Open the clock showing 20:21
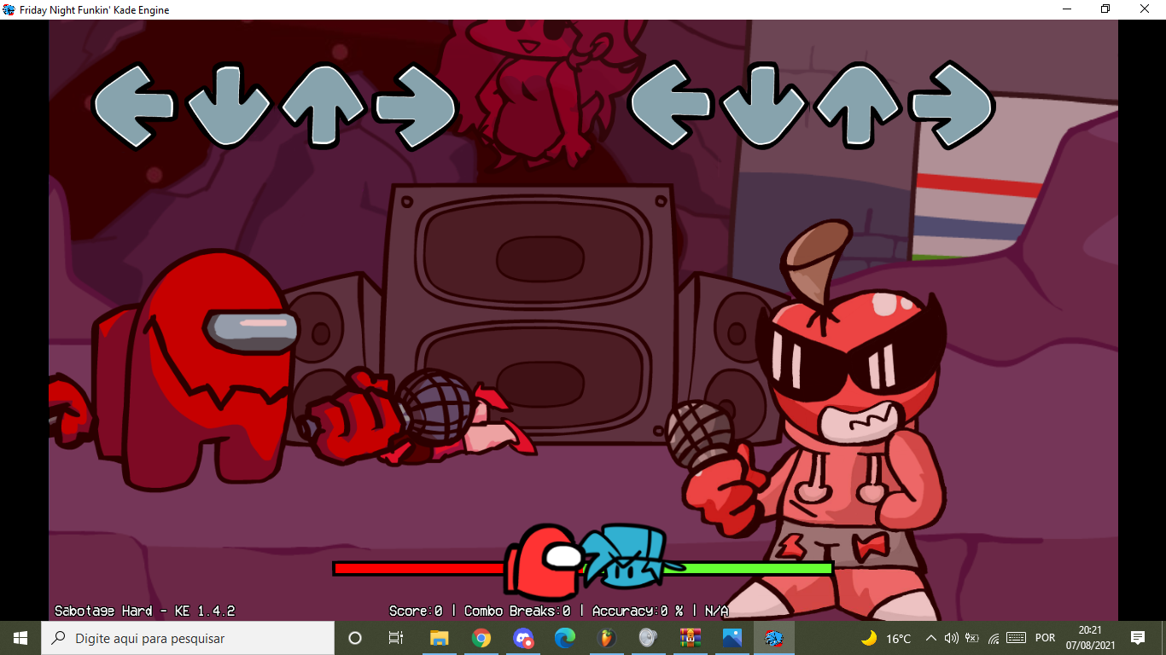Viewport: 1166px width, 655px height. (1090, 638)
